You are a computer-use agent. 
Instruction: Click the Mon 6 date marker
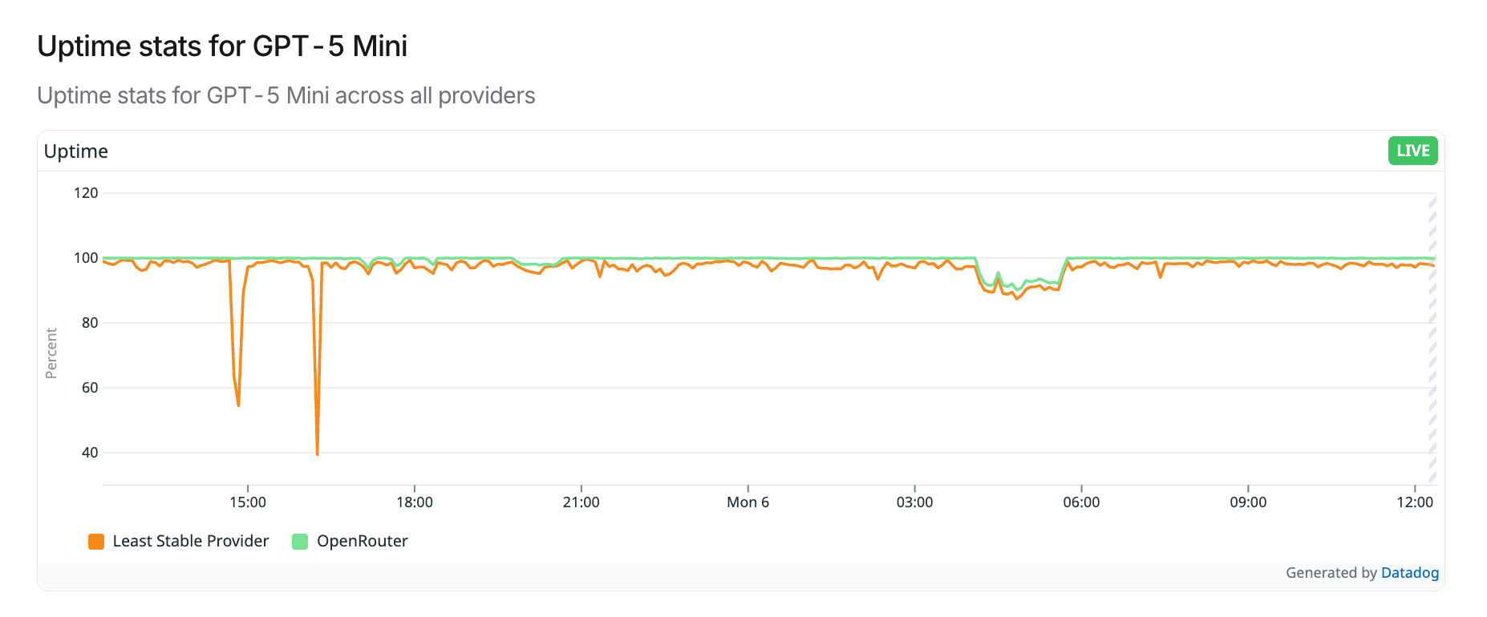pos(748,502)
